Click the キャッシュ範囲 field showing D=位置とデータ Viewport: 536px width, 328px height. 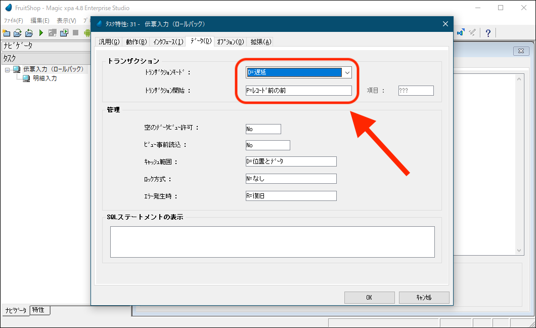tap(291, 161)
